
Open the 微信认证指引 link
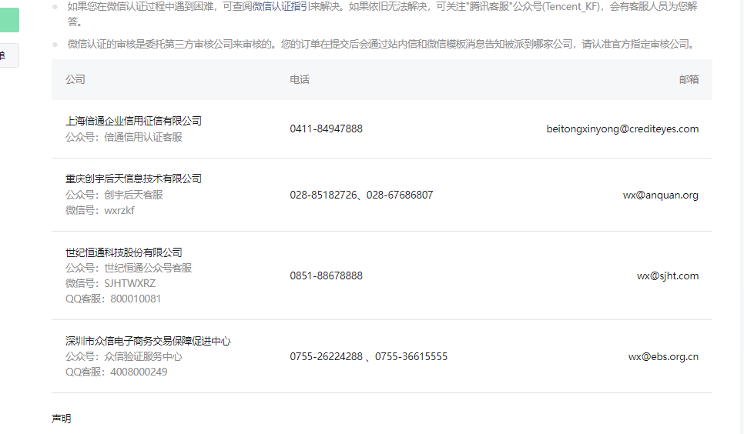(x=280, y=7)
